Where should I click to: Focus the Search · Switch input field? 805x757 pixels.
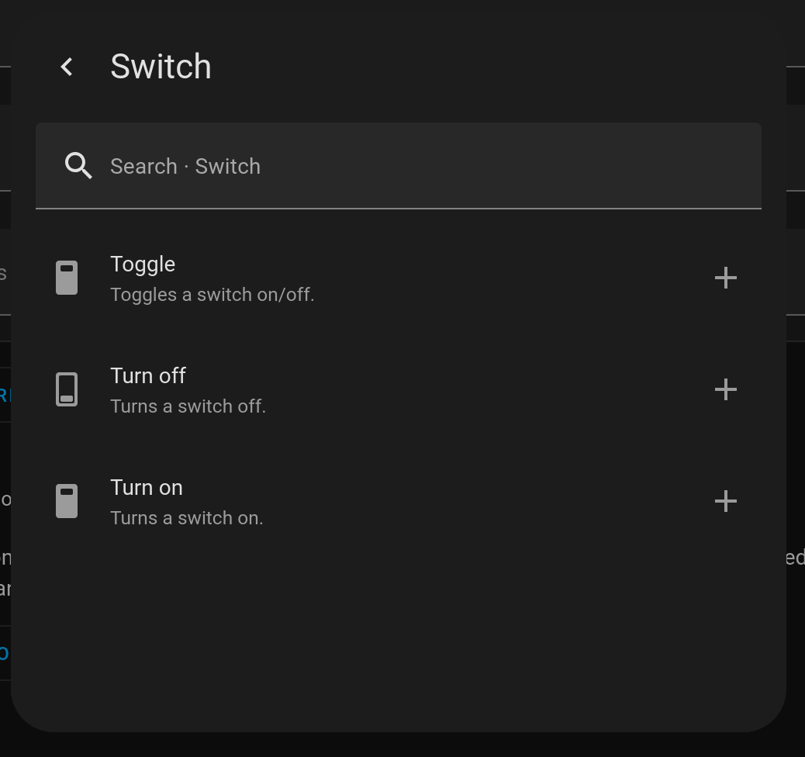(x=399, y=166)
